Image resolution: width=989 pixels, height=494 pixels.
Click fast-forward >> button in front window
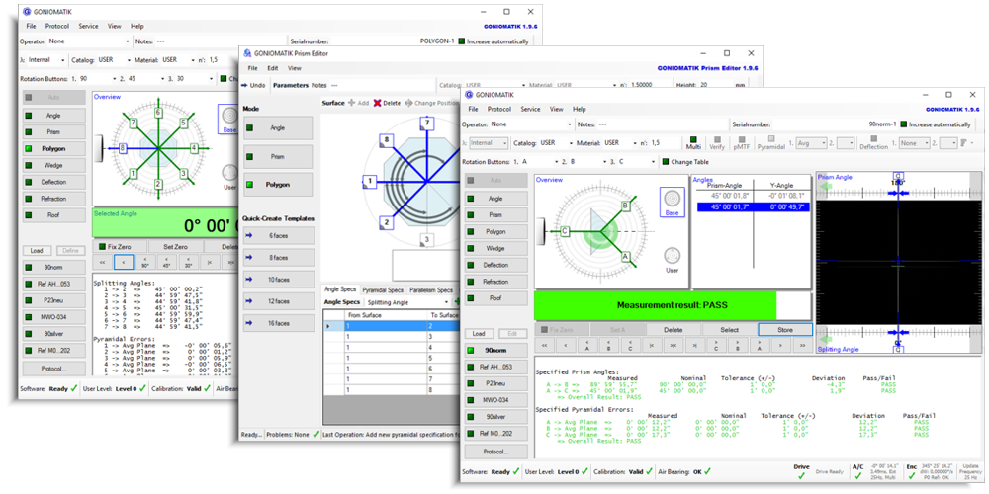click(802, 345)
